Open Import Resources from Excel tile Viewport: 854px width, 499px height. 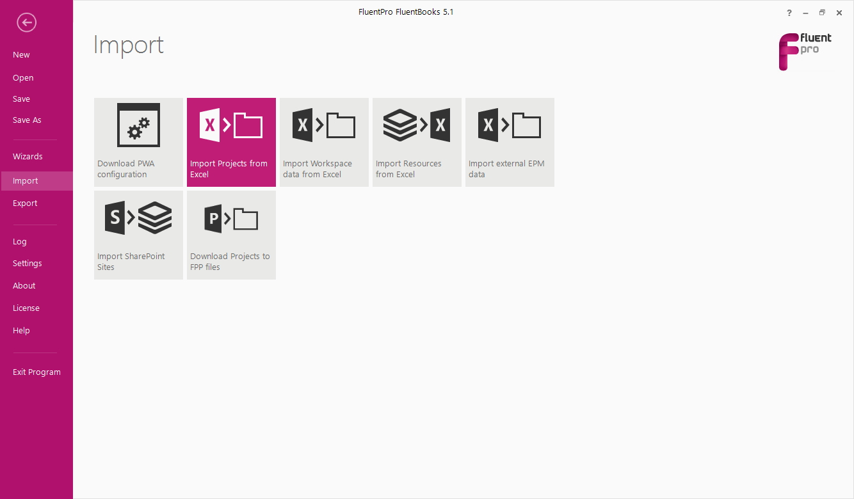417,142
